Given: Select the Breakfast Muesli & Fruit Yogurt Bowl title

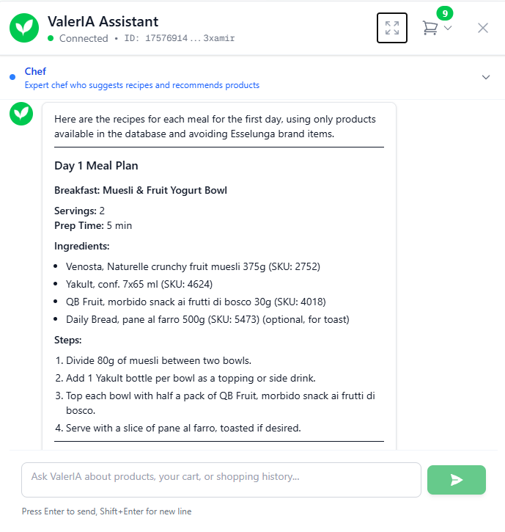Looking at the screenshot, I should click(x=141, y=191).
